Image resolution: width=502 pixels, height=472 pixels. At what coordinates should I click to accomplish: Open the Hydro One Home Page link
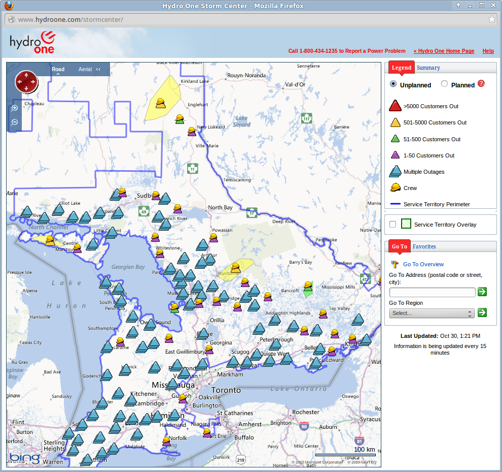click(444, 51)
